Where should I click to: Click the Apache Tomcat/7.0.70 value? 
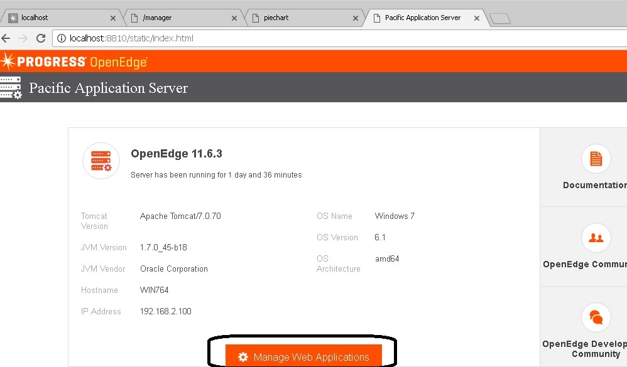180,216
